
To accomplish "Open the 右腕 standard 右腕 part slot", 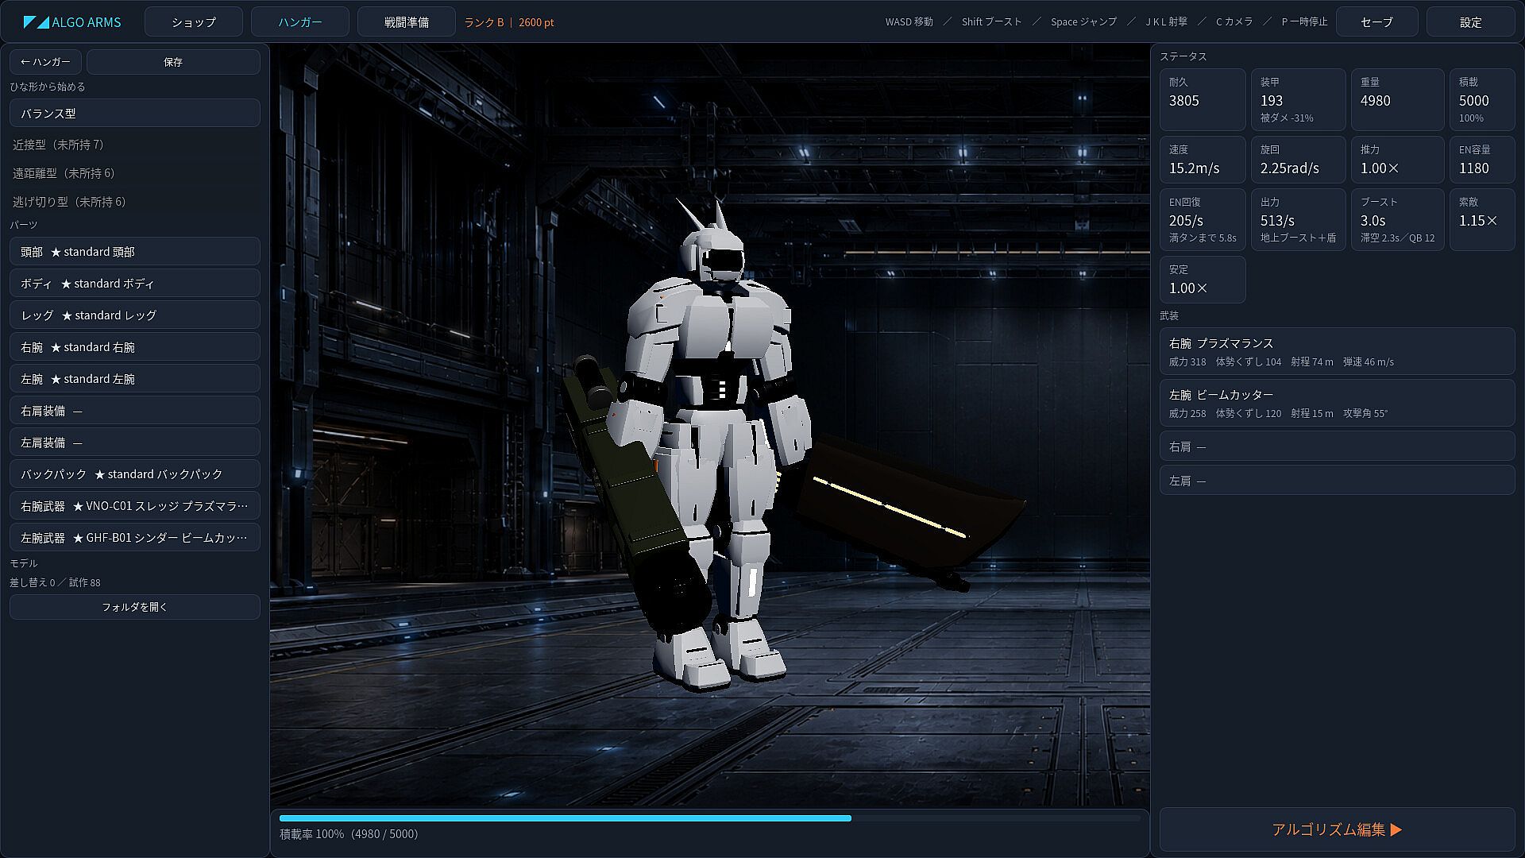I will (135, 346).
